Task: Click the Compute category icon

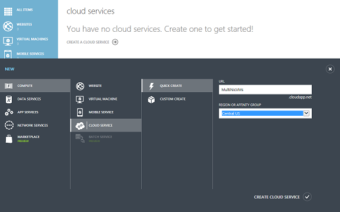Action: 9,86
